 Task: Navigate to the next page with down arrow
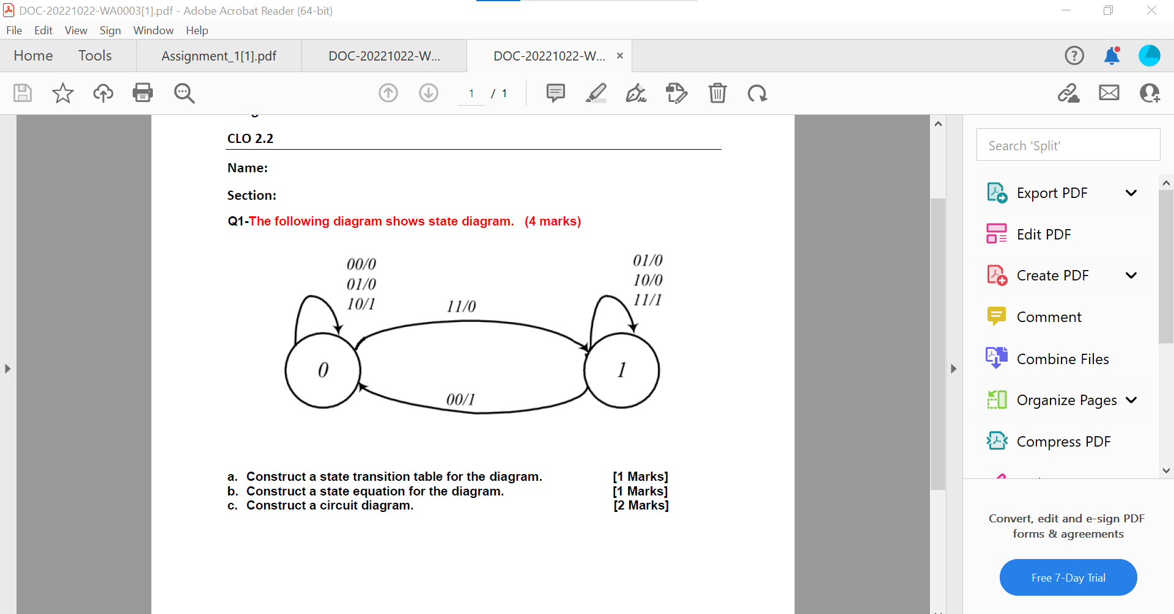pos(428,93)
